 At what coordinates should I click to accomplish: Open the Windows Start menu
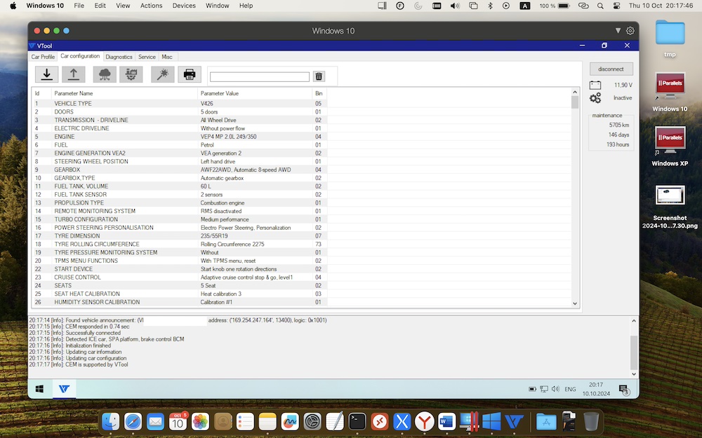coord(40,389)
